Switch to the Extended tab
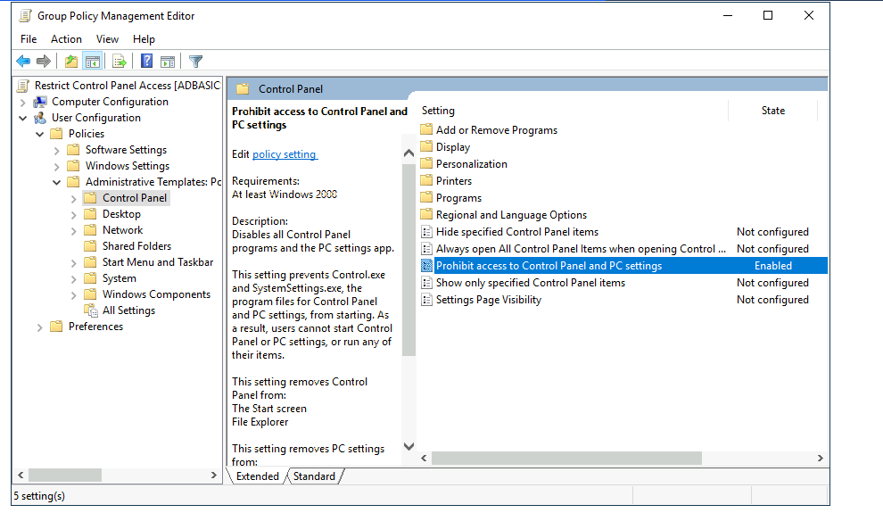The width and height of the screenshot is (883, 513). tap(258, 476)
